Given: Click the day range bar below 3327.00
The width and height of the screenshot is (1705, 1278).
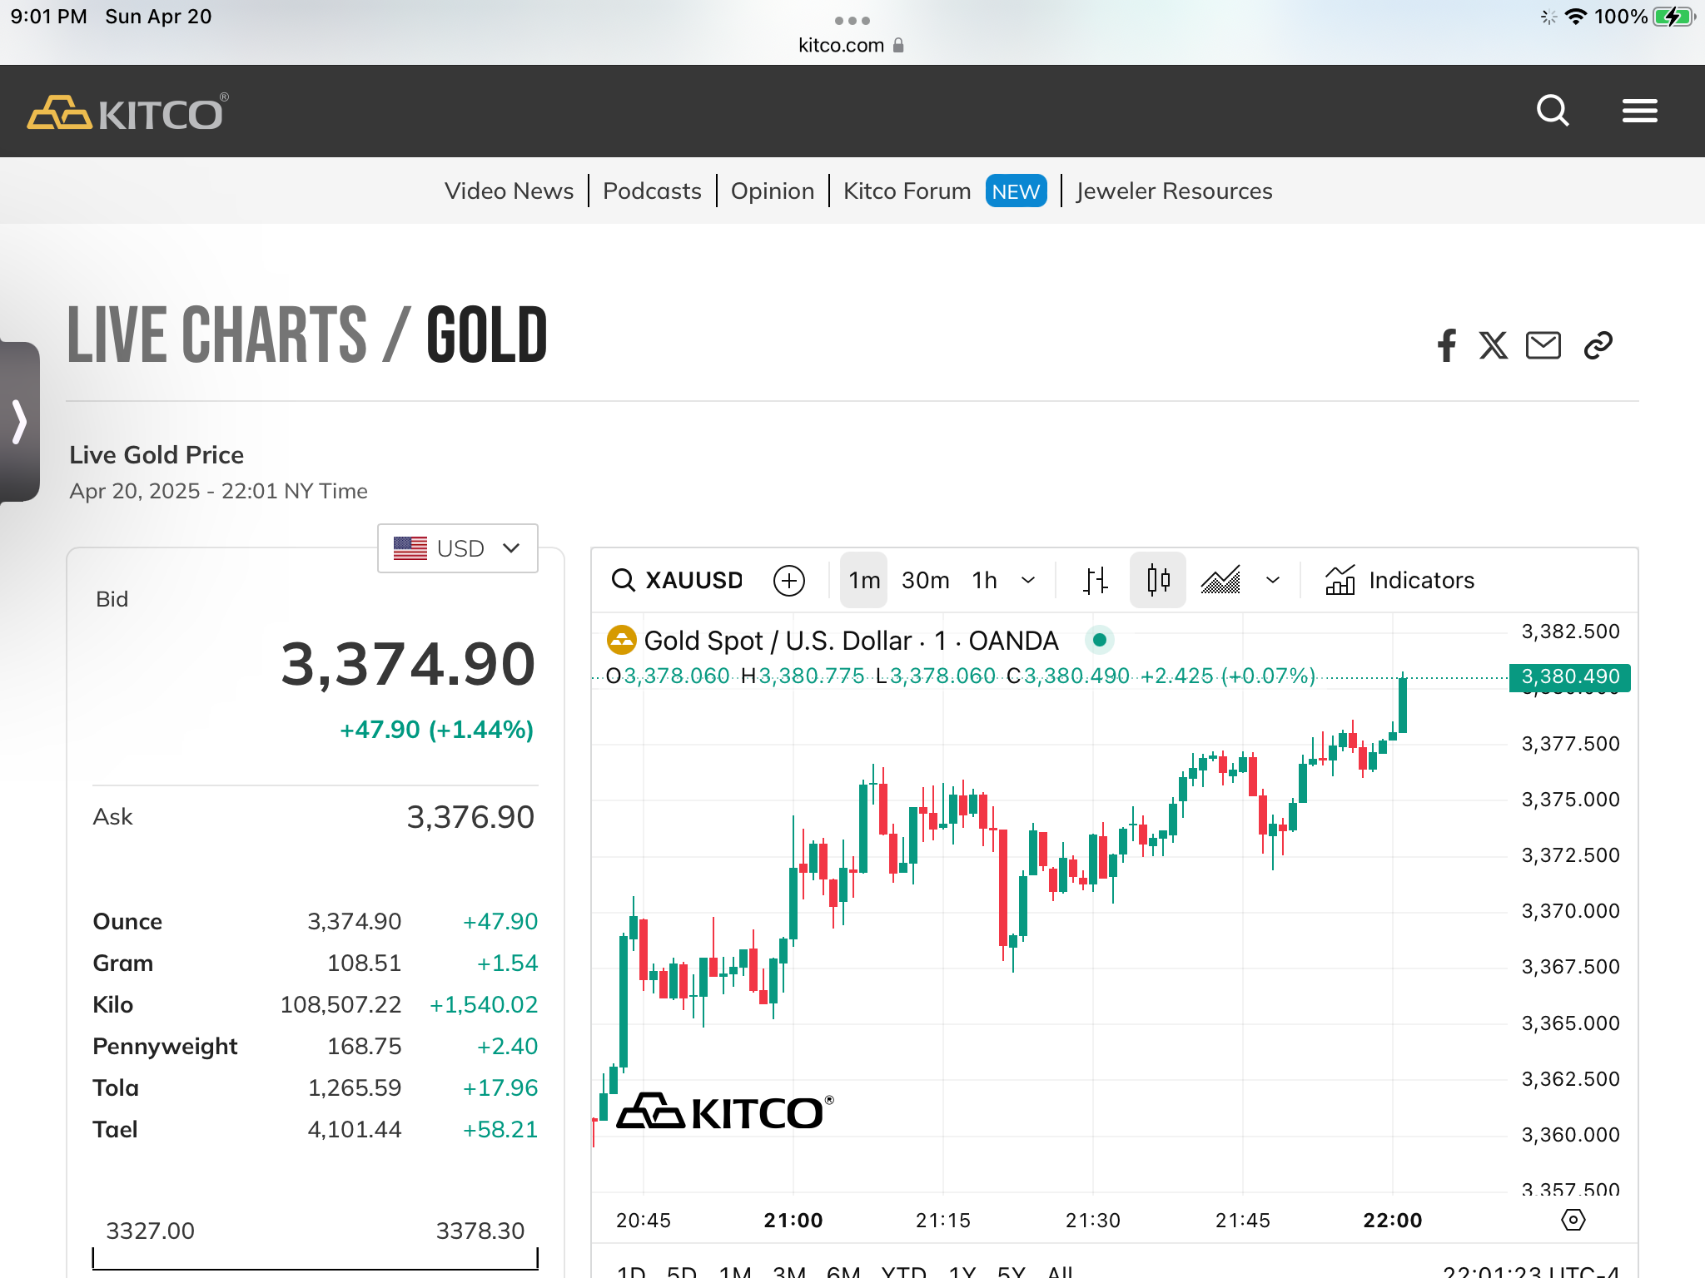Looking at the screenshot, I should [x=316, y=1259].
